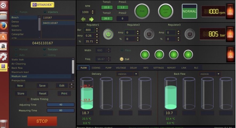Click the Reset button
236x128 pixels.
[43, 93]
